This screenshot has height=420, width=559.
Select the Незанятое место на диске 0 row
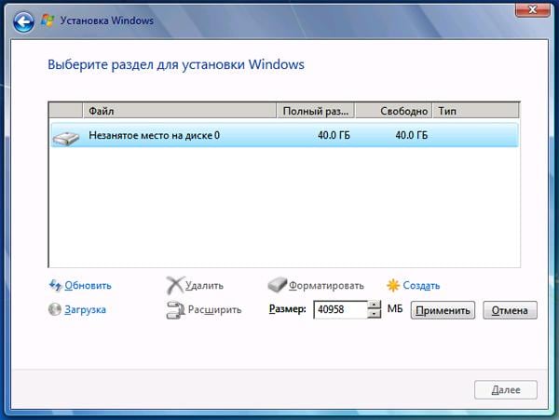pos(284,135)
